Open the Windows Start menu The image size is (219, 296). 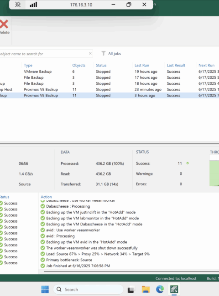45,289
